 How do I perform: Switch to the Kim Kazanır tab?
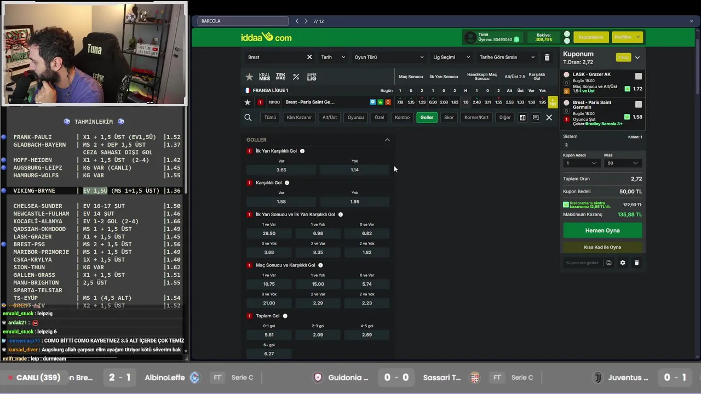pyautogui.click(x=299, y=117)
